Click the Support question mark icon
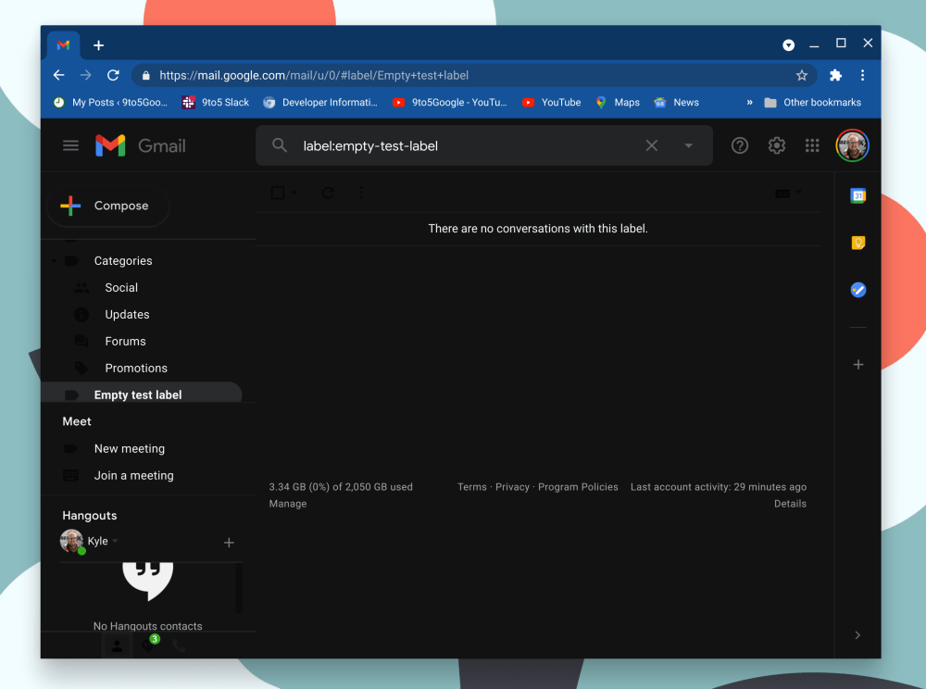The width and height of the screenshot is (926, 689). click(x=739, y=145)
